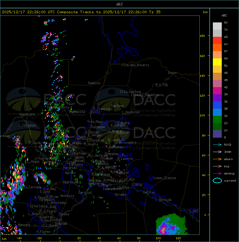Pick the red 65–60 dBZ swatch
Screen dimensions: 239x242
click(x=217, y=41)
